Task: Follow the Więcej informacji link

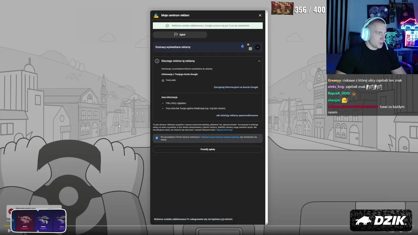Action: coord(224,130)
